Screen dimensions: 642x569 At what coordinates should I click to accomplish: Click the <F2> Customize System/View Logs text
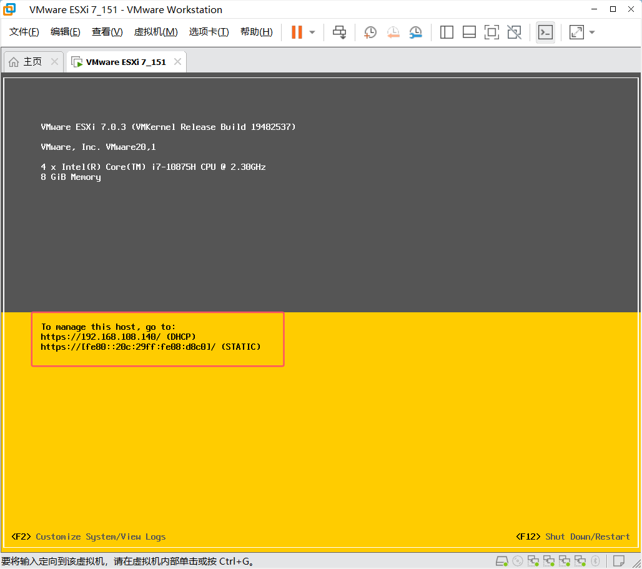pyautogui.click(x=89, y=537)
